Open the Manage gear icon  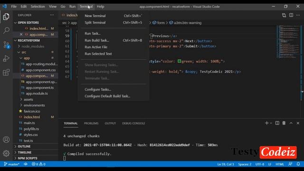[x=6, y=153]
